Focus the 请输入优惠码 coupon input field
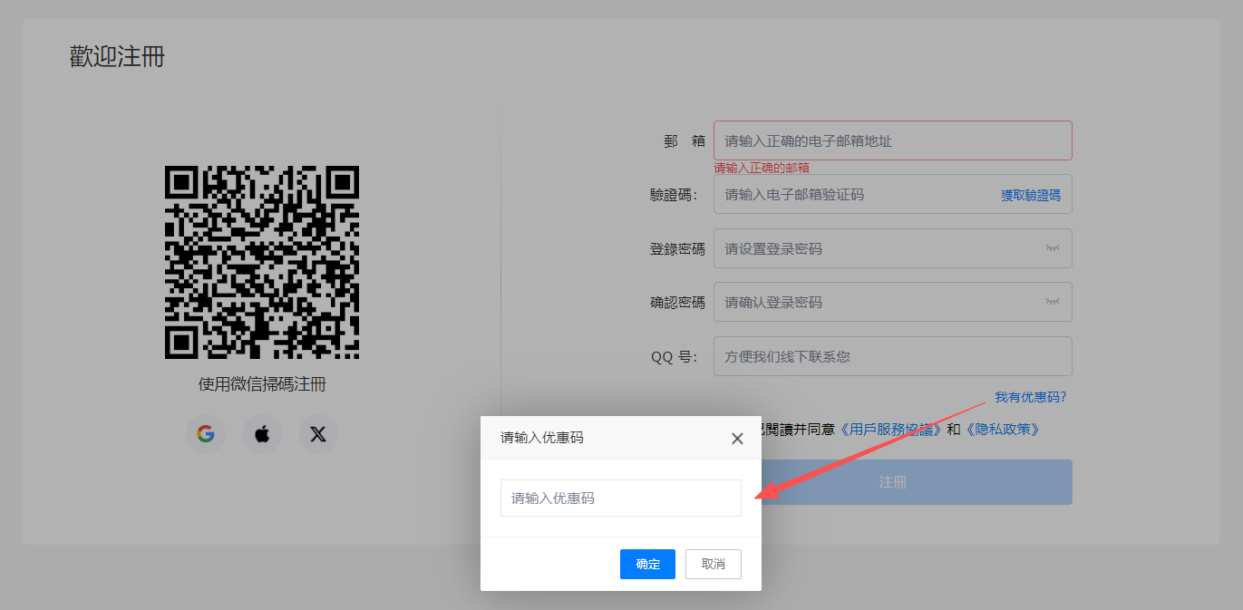This screenshot has width=1243, height=610. (x=621, y=498)
